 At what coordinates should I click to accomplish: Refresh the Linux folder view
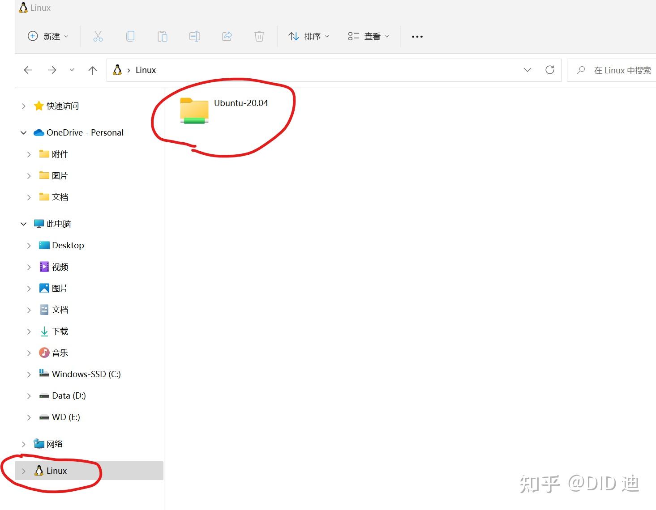[x=550, y=70]
